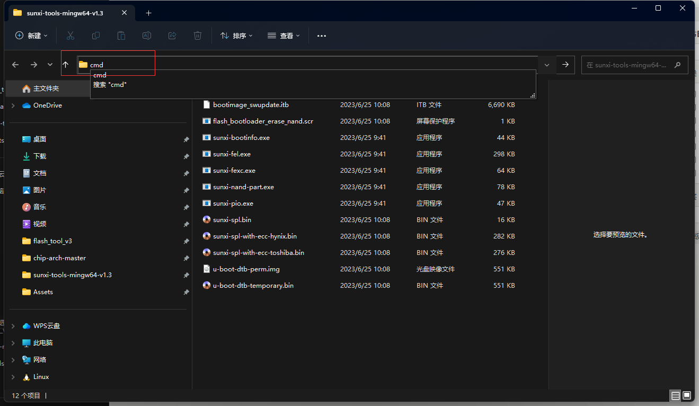
Task: Click the go-to arrow beside address bar
Action: (x=565, y=65)
